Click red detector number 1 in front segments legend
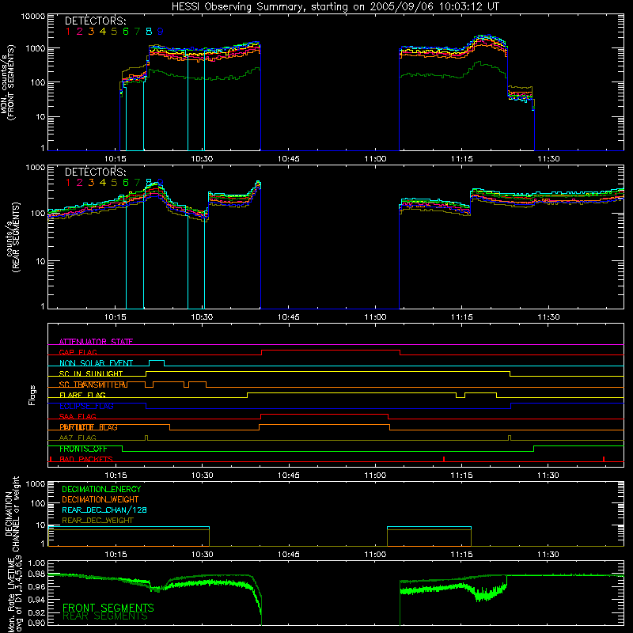633x633 pixels. [68, 32]
